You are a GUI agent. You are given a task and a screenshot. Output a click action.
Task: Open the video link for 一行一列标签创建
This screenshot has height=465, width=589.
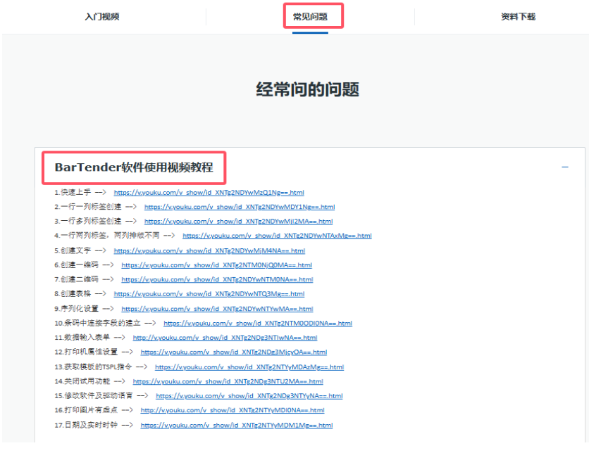(240, 207)
